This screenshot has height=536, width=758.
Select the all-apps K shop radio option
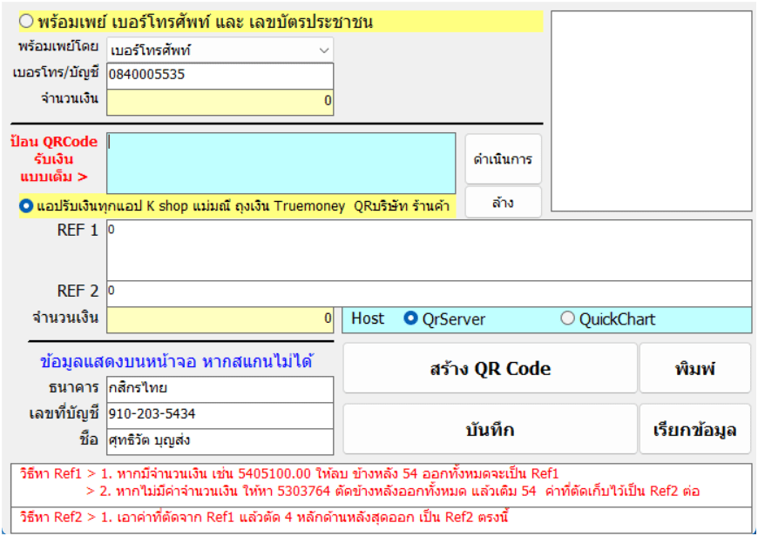tap(26, 207)
